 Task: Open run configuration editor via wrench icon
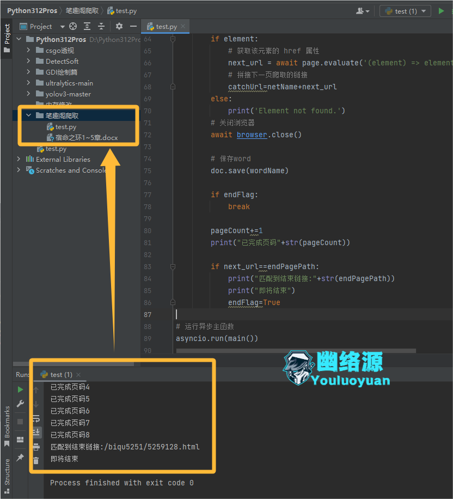[20, 404]
